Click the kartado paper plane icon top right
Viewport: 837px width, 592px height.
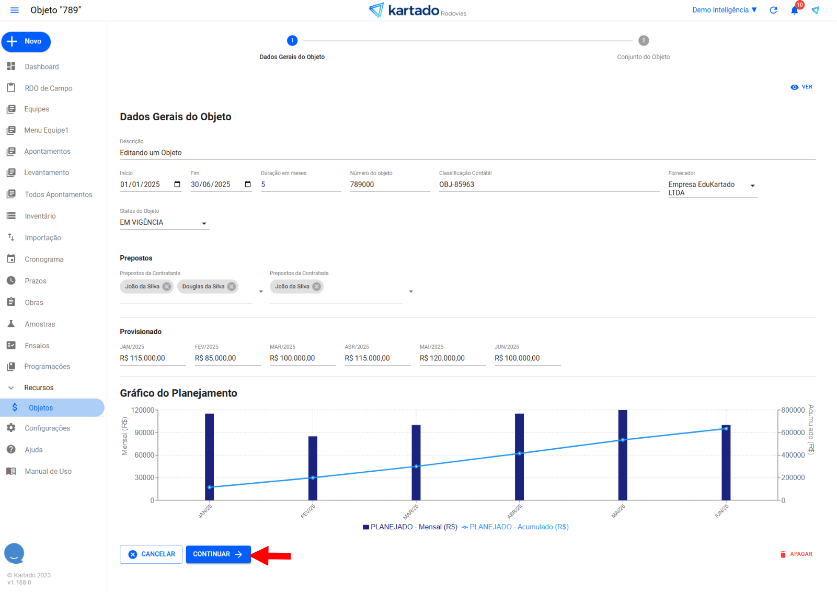pyautogui.click(x=815, y=10)
